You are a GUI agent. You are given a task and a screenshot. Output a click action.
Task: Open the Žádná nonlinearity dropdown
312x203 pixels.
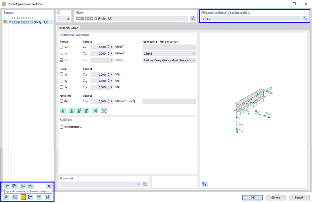point(169,54)
